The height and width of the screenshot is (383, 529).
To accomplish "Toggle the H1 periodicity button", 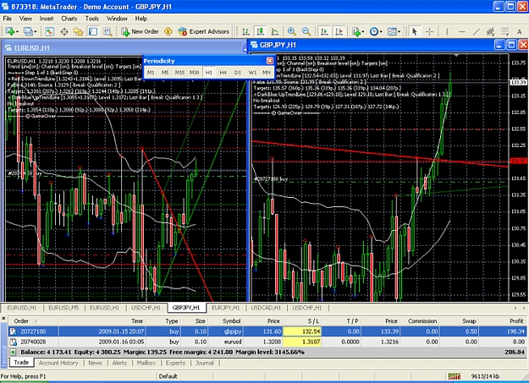I will [x=209, y=73].
